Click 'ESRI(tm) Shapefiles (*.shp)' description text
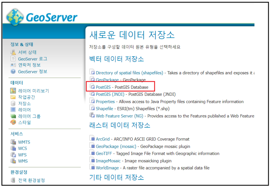The image size is (270, 187). click(143, 109)
